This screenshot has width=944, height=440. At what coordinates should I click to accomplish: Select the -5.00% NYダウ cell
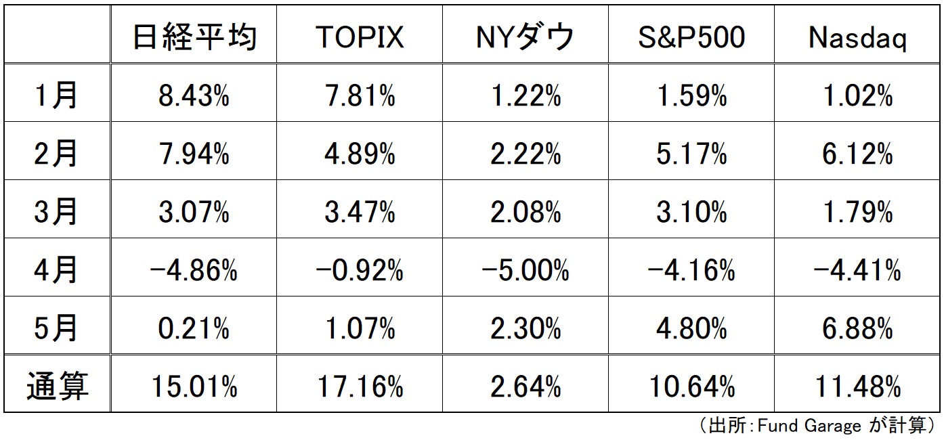(x=525, y=271)
